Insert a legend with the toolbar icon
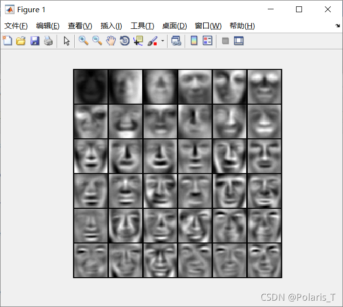The height and width of the screenshot is (307, 343). point(207,41)
